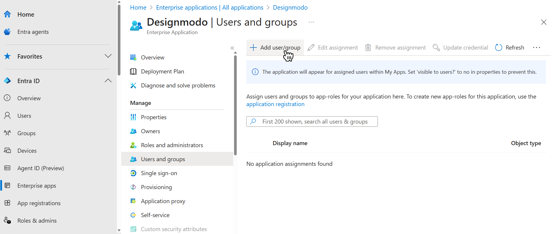552x234 pixels.
Task: Click the Users person icon
Action: tap(7, 115)
